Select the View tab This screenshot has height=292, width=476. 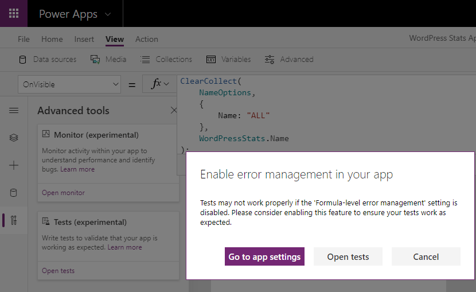[115, 39]
